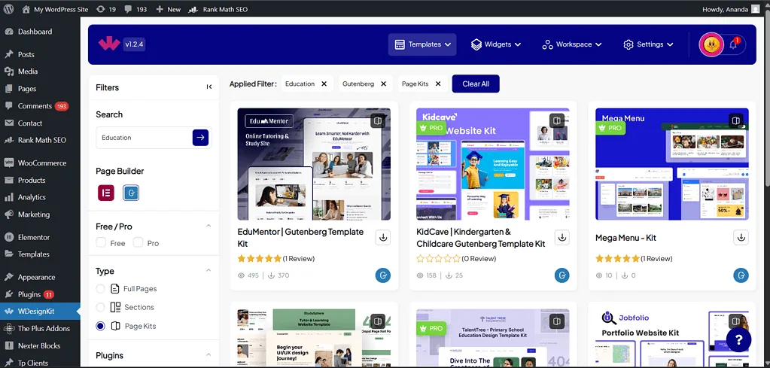770x368 pixels.
Task: Open WooCommerce in the admin sidebar
Action: pyautogui.click(x=41, y=163)
